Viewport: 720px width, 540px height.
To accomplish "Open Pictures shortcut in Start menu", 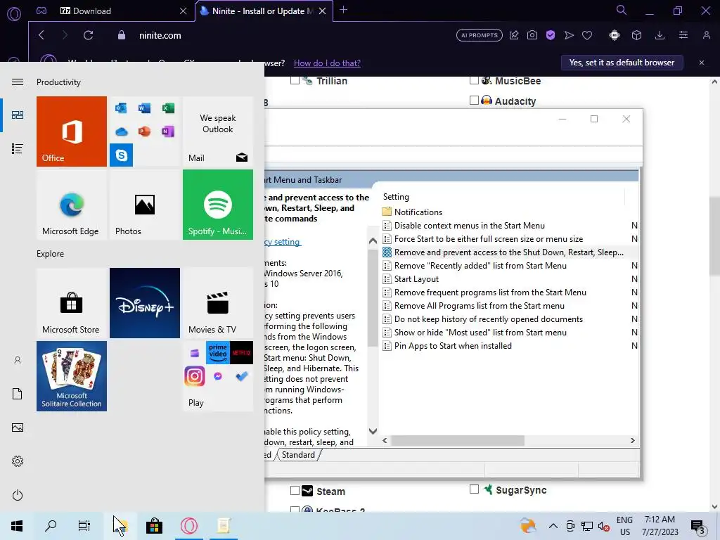I will coord(18,427).
